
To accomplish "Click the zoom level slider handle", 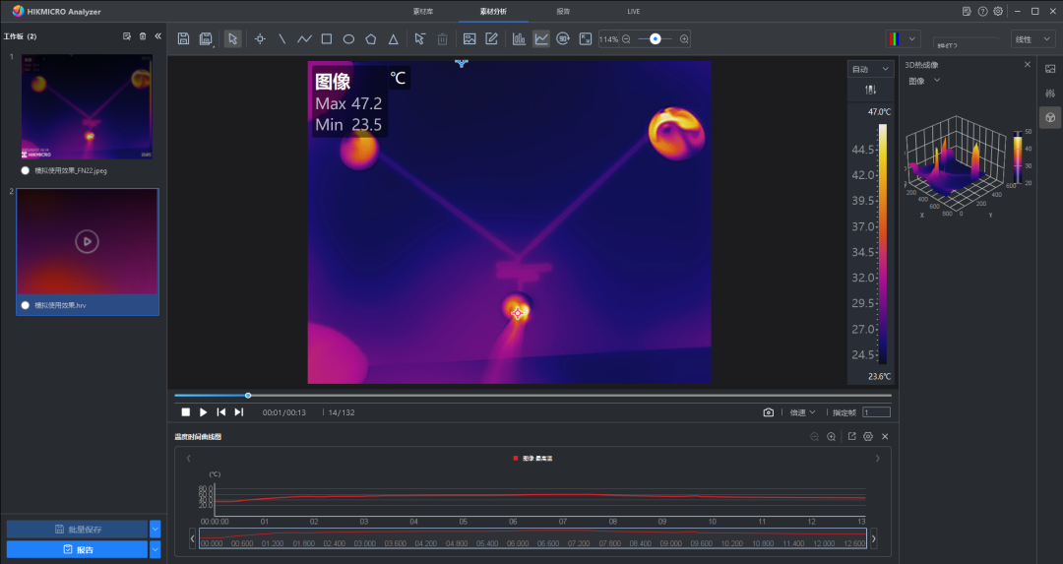I will tap(655, 39).
